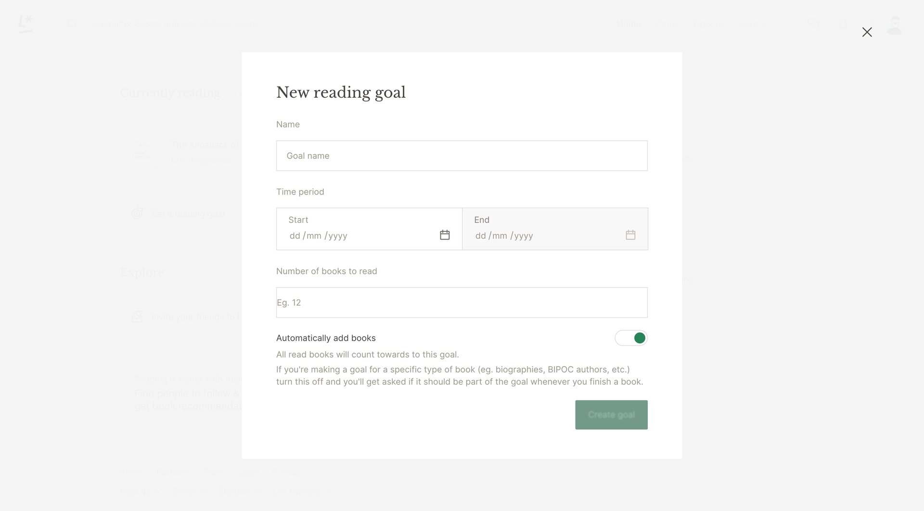Click the Literal logo icon
The width and height of the screenshot is (924, 511).
pos(26,23)
